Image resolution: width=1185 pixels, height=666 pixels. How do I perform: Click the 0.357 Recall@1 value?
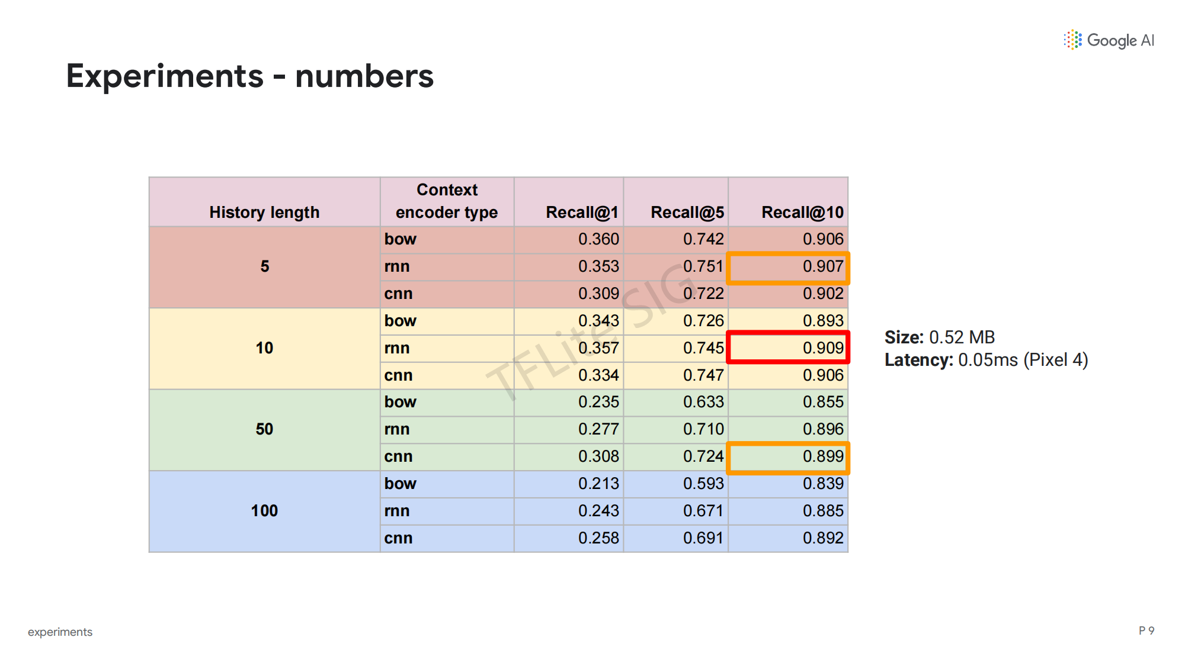pos(598,348)
